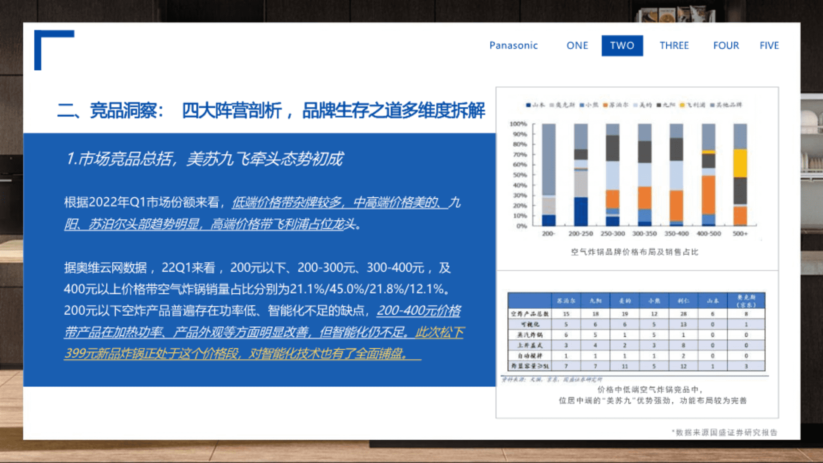Switch to the ONE section tab

coord(577,45)
